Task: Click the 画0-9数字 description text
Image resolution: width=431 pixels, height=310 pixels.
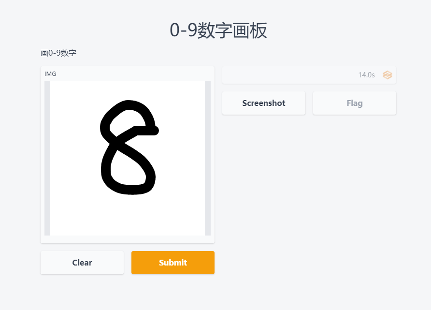Action: [x=58, y=53]
